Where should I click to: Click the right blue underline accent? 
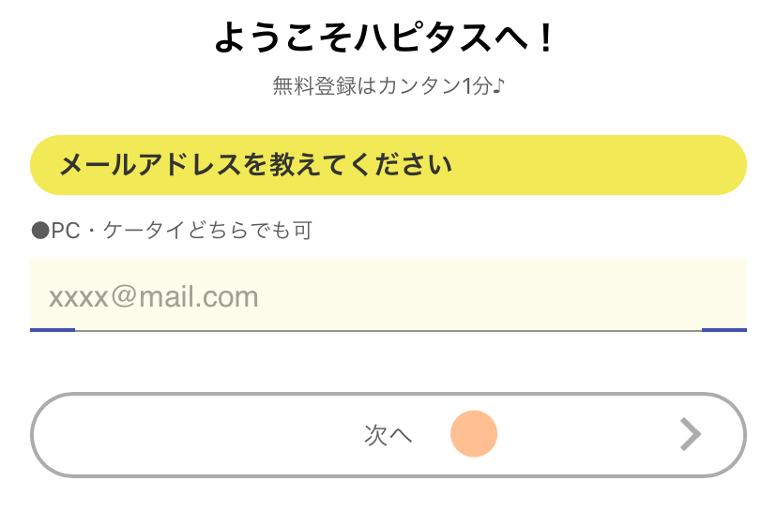coord(724,329)
